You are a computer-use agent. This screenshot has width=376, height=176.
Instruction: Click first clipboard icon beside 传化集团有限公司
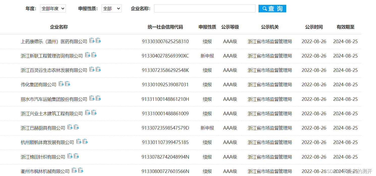pos(61,83)
